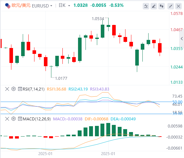Click the MACD(12,26,9) indicator label
The height and width of the screenshot is (158, 184).
point(37,119)
